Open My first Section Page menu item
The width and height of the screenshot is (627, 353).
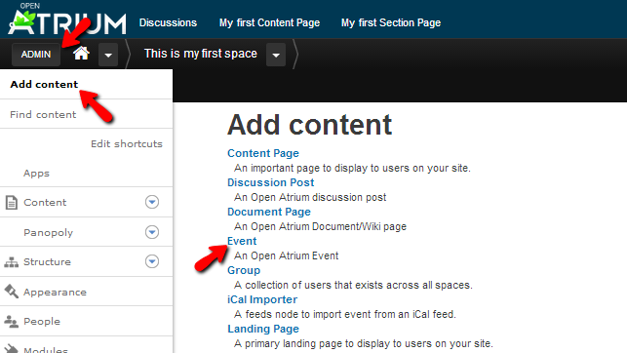391,22
